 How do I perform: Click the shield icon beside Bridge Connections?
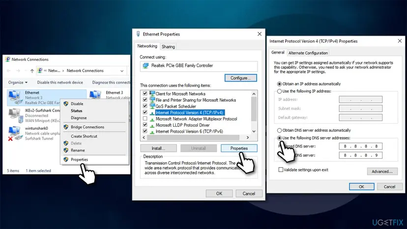[x=66, y=127]
